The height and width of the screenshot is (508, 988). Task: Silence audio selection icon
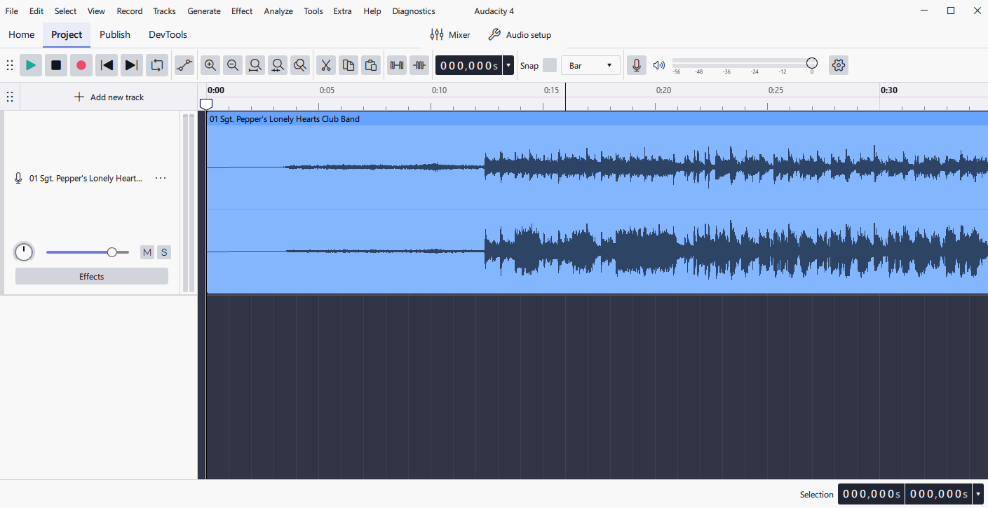(419, 65)
